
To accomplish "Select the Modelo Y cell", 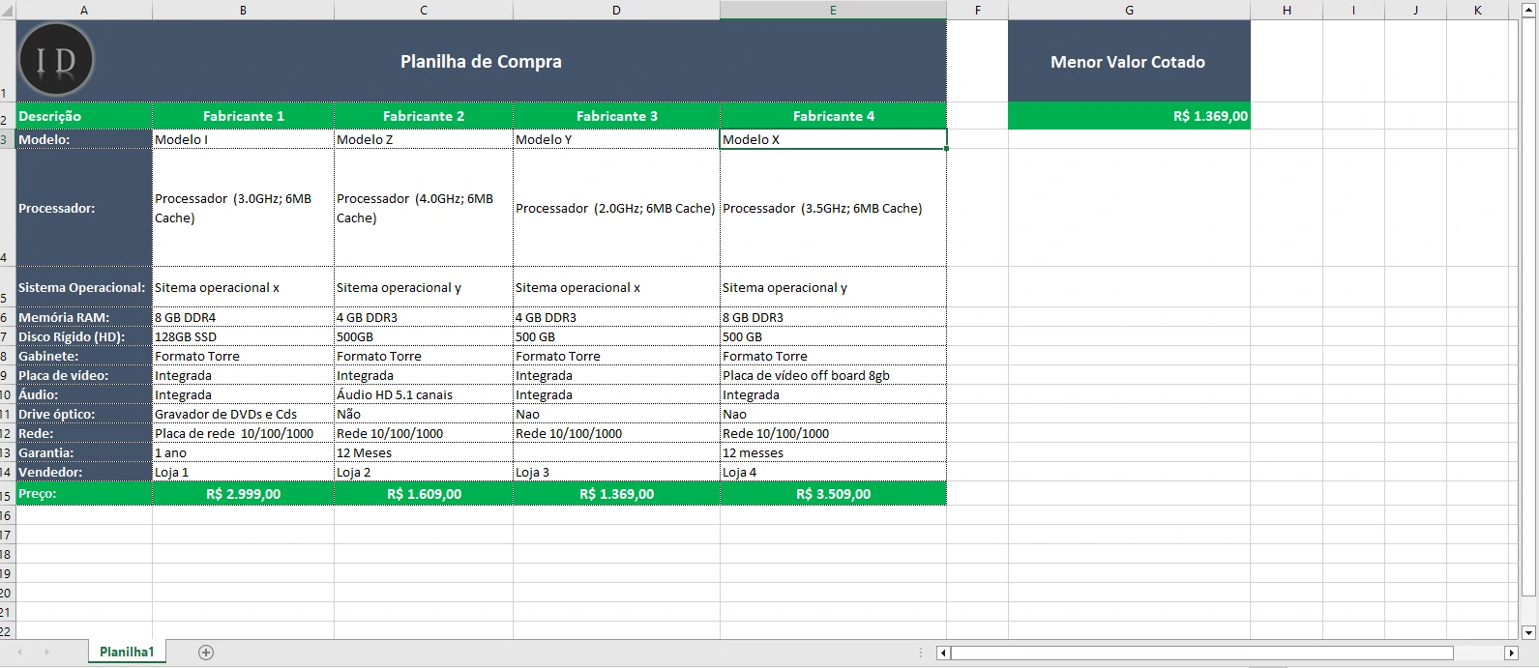I will (616, 139).
